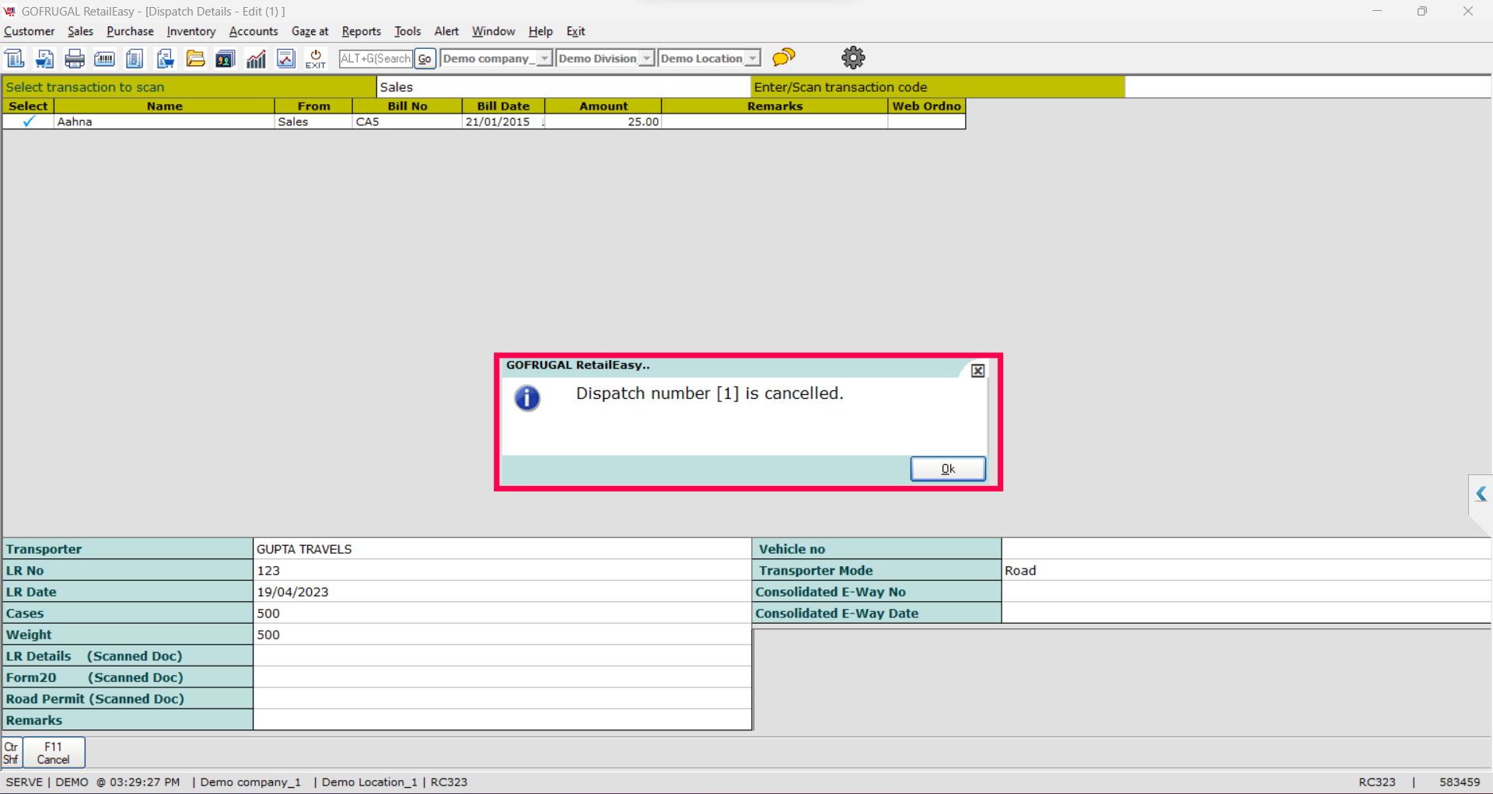Click the LR Details scanned doc field

[x=502, y=656]
